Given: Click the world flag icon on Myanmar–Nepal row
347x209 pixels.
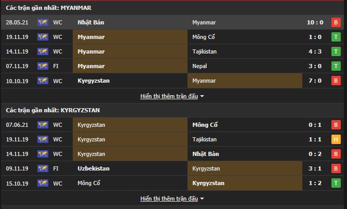Looking at the screenshot, I should [x=43, y=66].
